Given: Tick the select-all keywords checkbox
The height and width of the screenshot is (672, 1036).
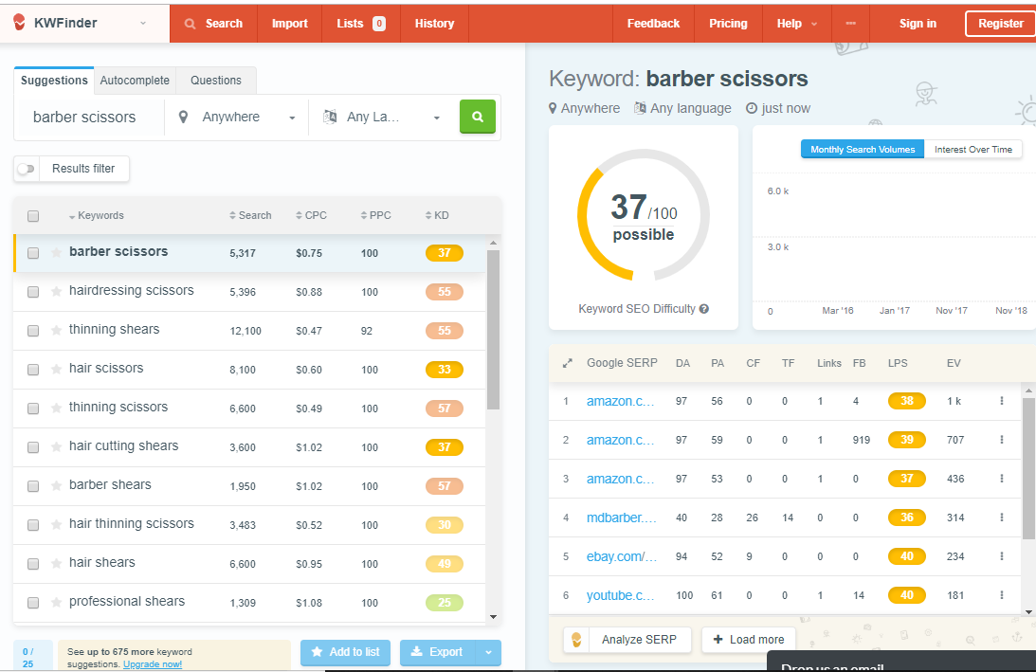Looking at the screenshot, I should tap(33, 216).
